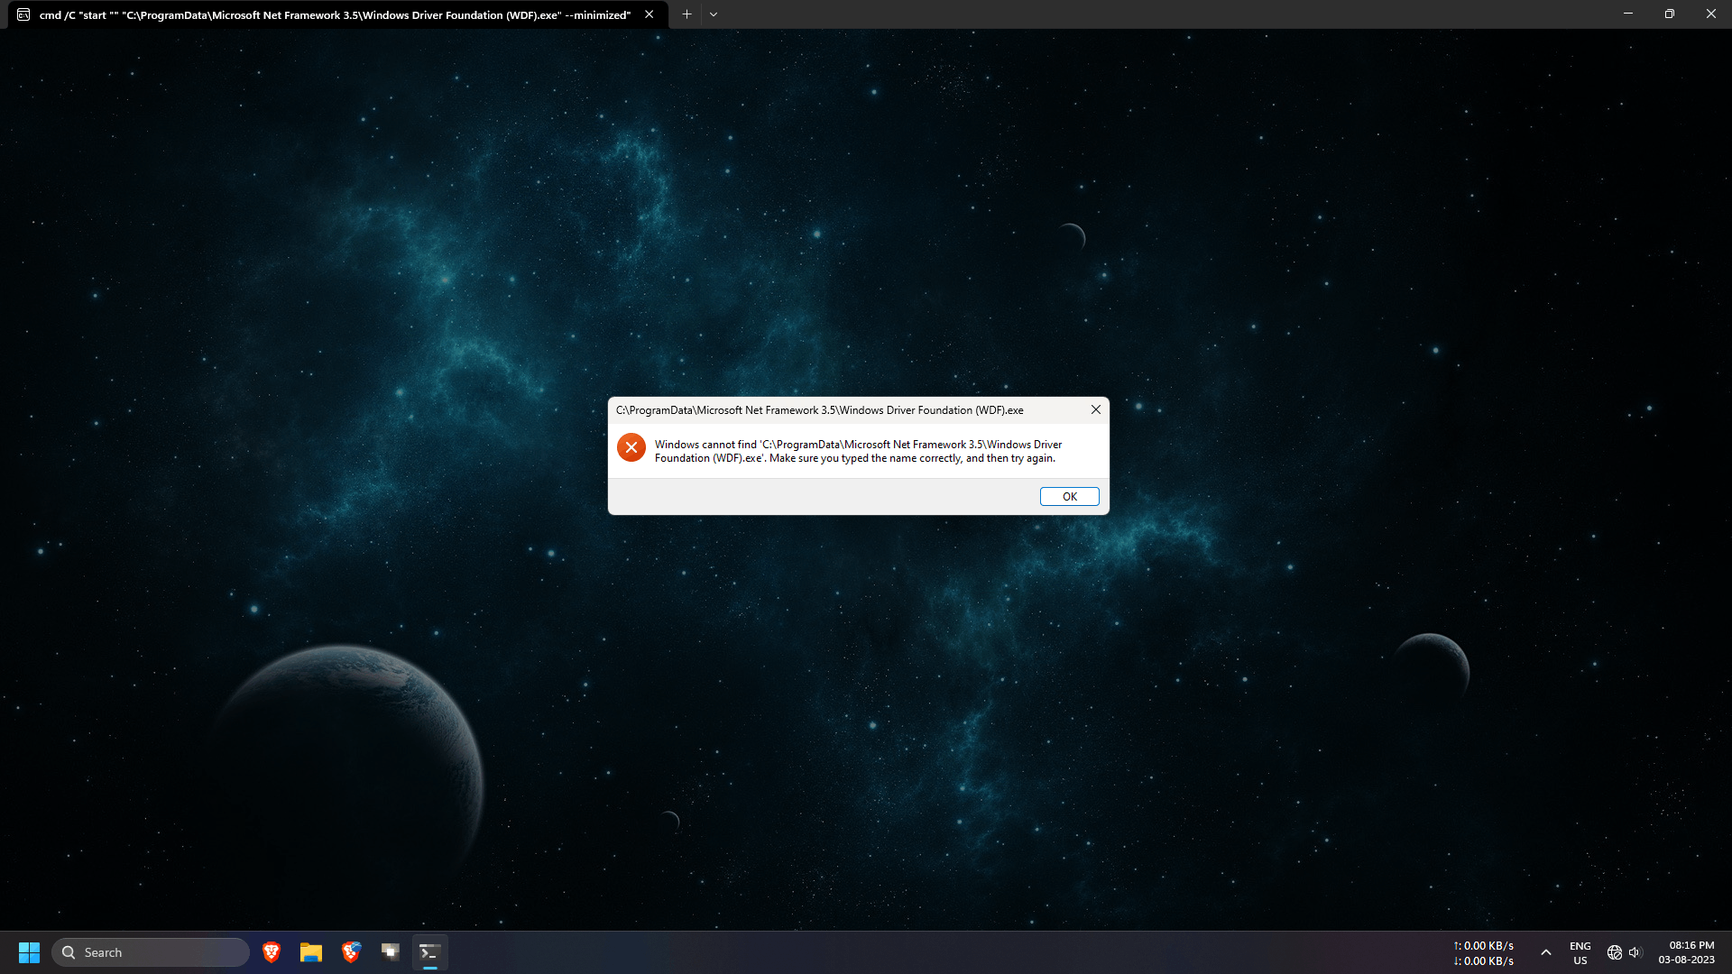Open the second Brave profile icon

(x=351, y=952)
